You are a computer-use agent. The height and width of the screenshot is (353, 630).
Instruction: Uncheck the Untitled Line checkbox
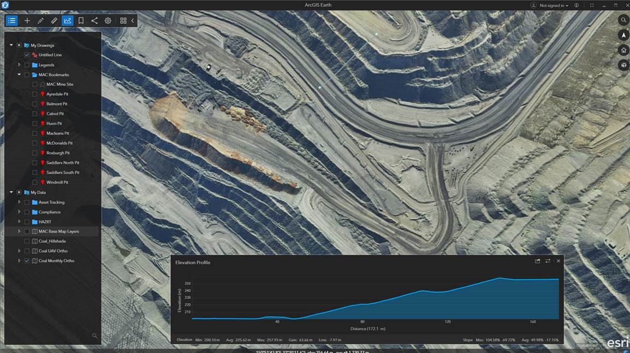pos(27,55)
